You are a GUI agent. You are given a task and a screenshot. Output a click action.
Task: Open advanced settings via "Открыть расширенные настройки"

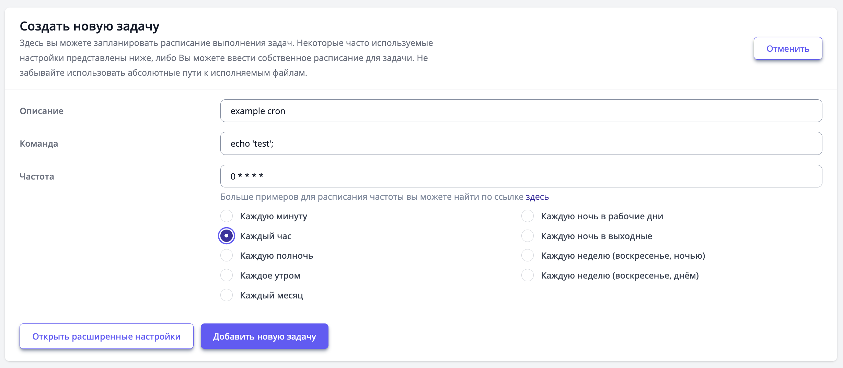[x=106, y=336]
